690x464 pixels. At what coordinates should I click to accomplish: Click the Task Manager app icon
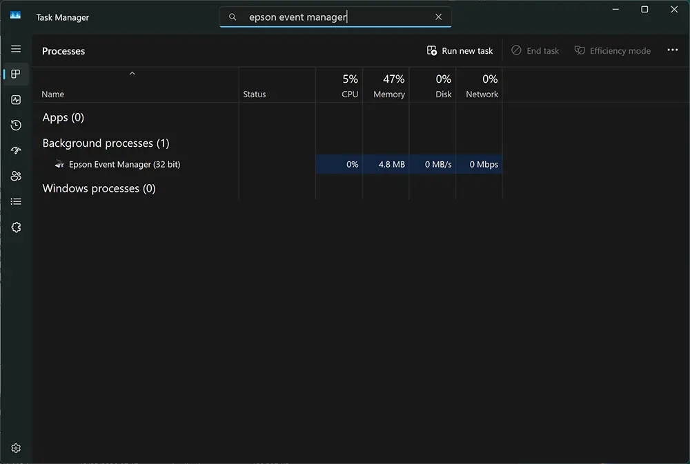click(x=15, y=15)
